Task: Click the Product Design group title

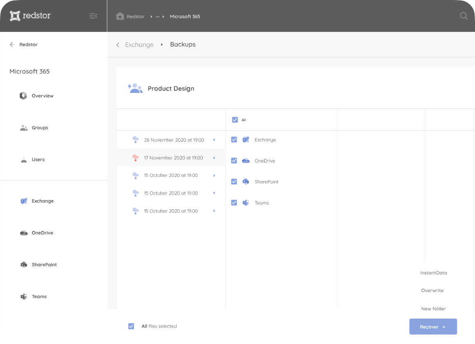Action: point(171,88)
